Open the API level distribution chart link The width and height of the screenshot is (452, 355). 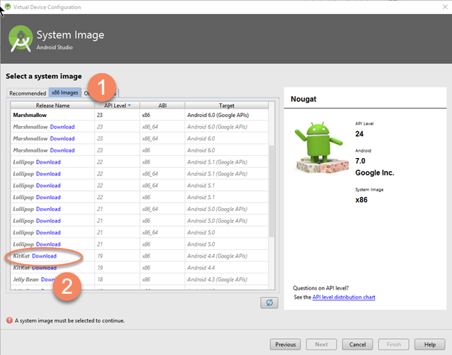pyautogui.click(x=344, y=297)
